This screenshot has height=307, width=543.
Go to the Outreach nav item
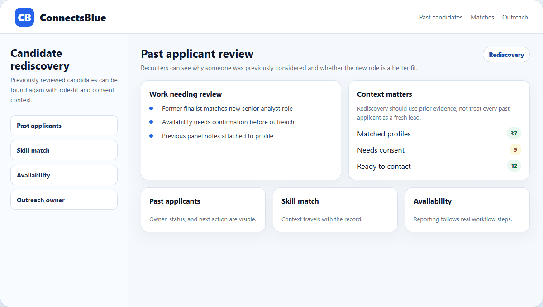(x=515, y=17)
